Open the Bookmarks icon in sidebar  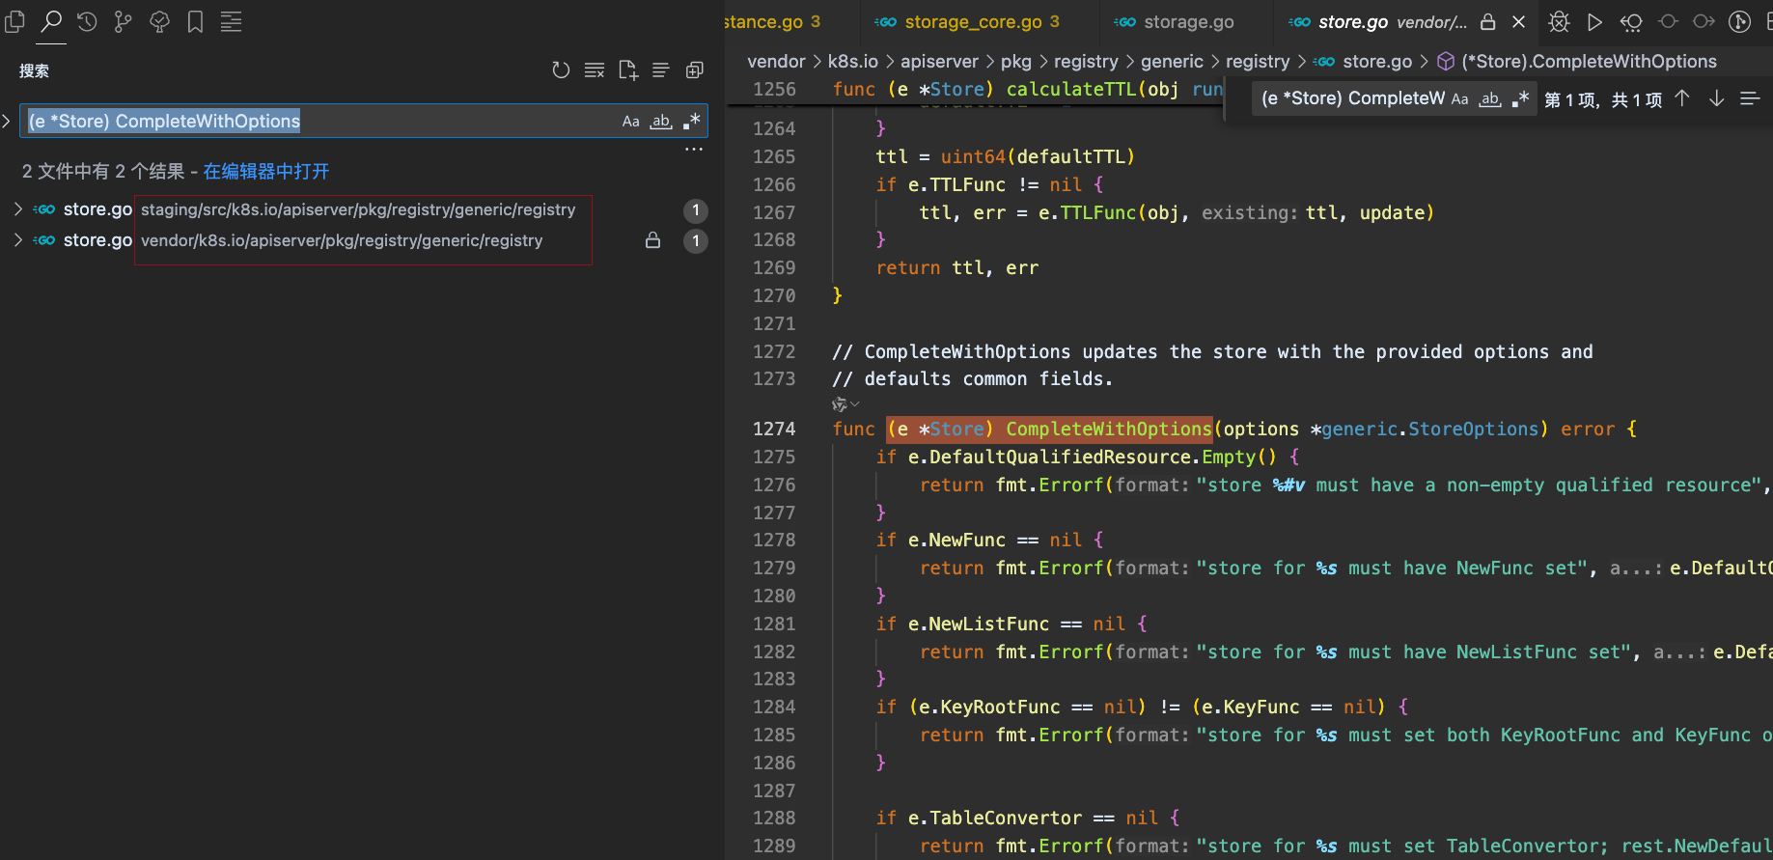pos(195,21)
